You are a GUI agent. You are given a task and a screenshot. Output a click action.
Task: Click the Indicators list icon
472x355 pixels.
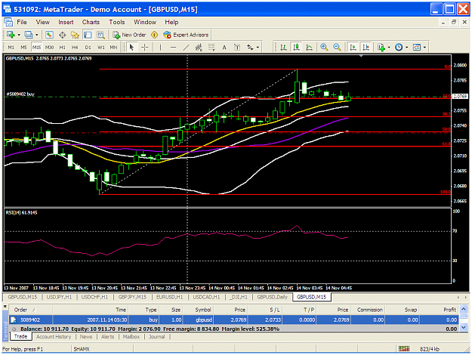coord(381,48)
